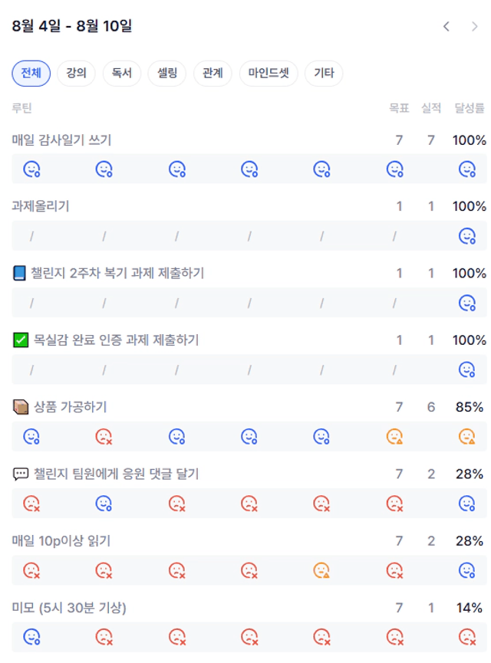Click the red sad face in 상품 가공하기 row
The image size is (491, 663).
coord(104,436)
